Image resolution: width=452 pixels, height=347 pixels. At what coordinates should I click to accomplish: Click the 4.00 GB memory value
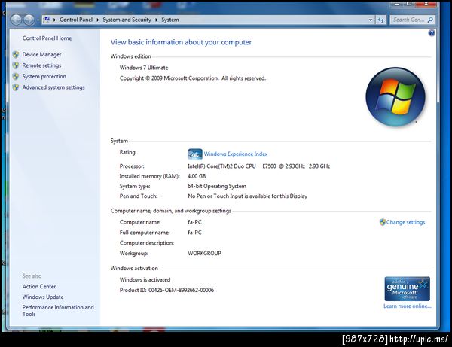(197, 176)
